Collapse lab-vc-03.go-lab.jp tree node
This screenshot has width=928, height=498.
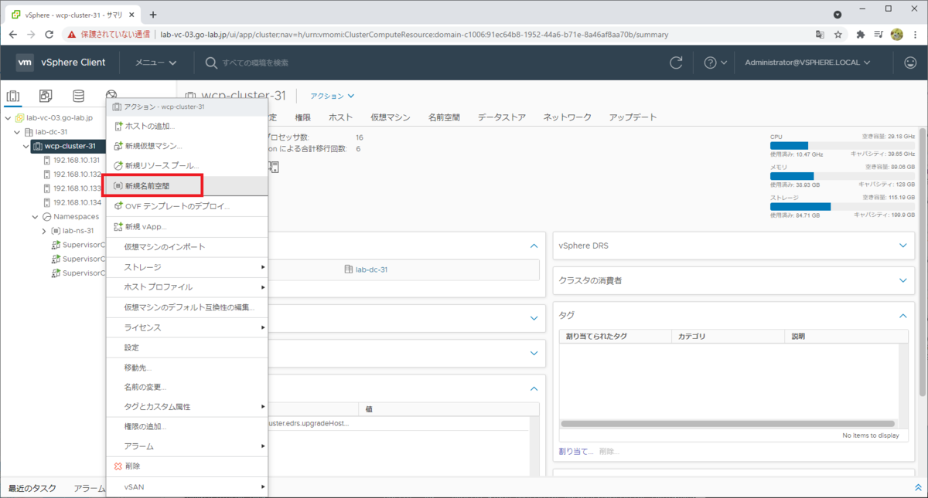[8, 118]
